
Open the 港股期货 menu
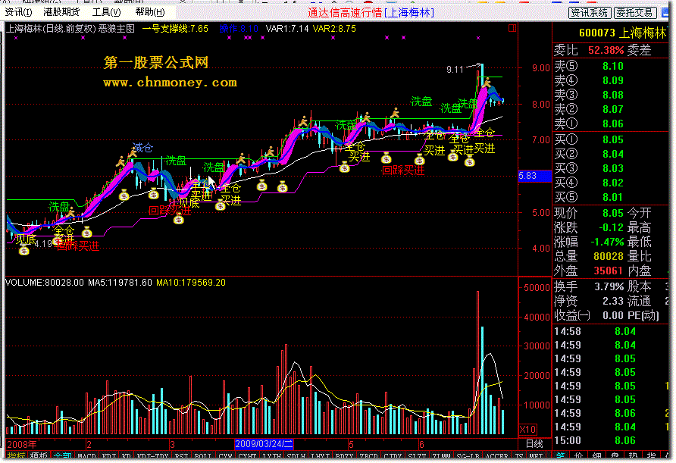[x=61, y=12]
